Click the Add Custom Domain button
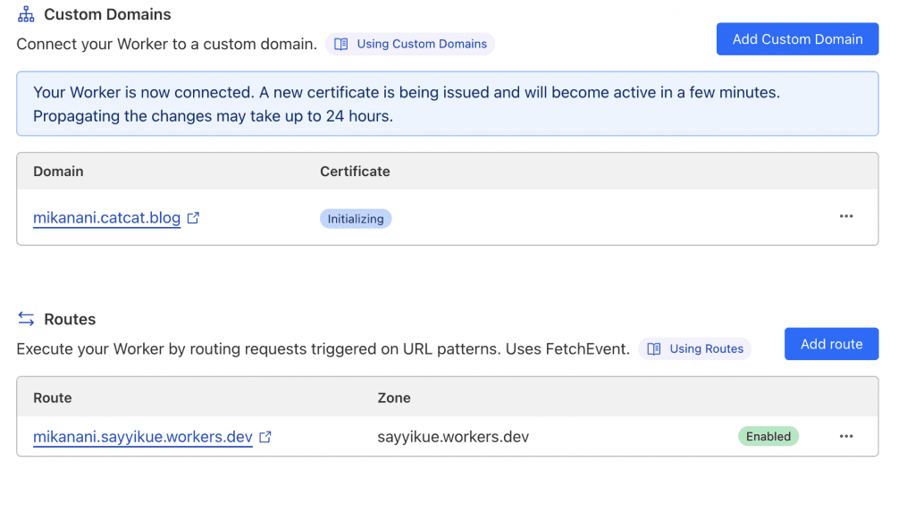The image size is (915, 520). click(797, 39)
